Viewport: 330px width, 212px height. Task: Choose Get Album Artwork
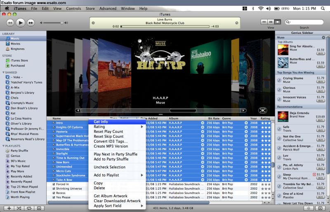click(x=117, y=196)
